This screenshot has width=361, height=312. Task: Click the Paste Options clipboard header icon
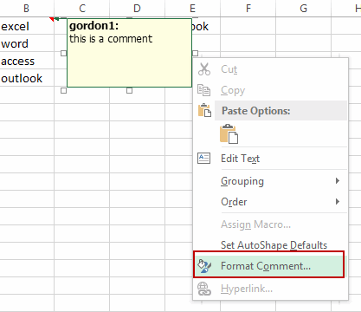pos(204,110)
